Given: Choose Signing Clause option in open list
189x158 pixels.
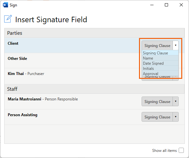Looking at the screenshot, I should [x=160, y=53].
